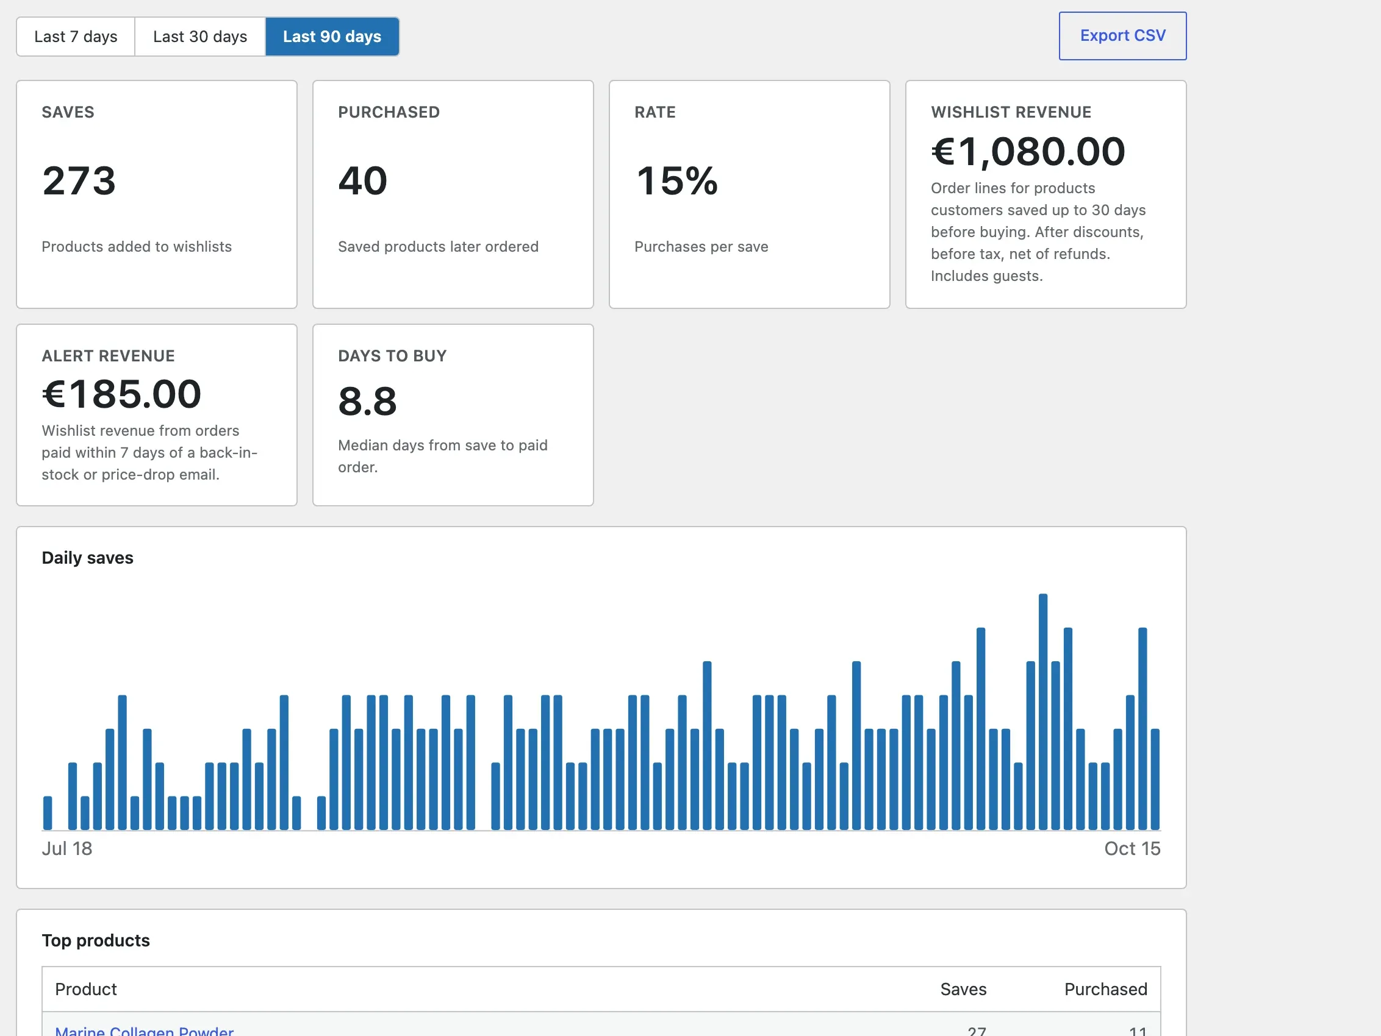Click the Oct 15 chart axis label
This screenshot has width=1381, height=1036.
click(1132, 848)
